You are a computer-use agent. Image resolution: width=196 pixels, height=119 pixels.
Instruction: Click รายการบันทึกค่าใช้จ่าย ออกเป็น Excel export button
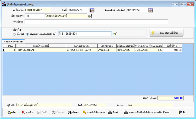coord(147,112)
